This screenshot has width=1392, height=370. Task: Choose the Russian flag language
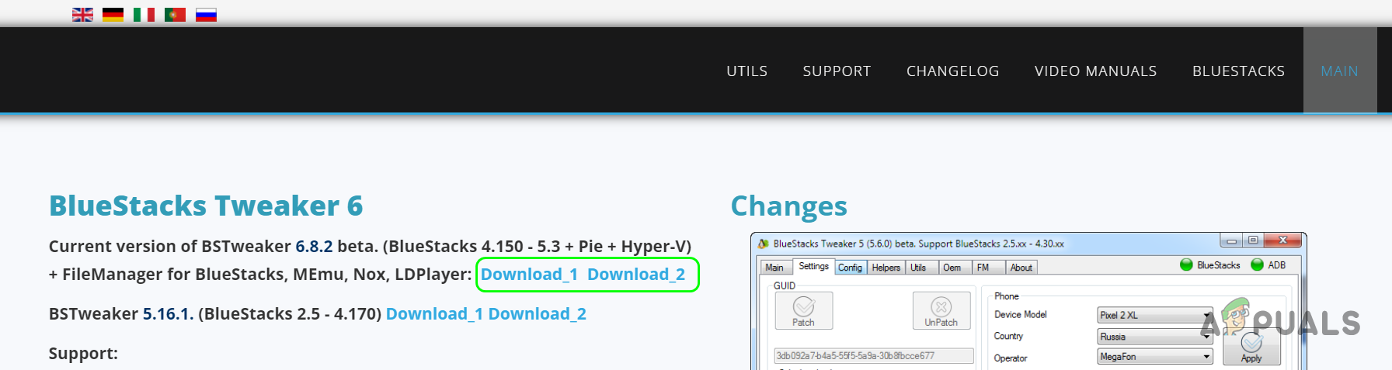tap(206, 15)
